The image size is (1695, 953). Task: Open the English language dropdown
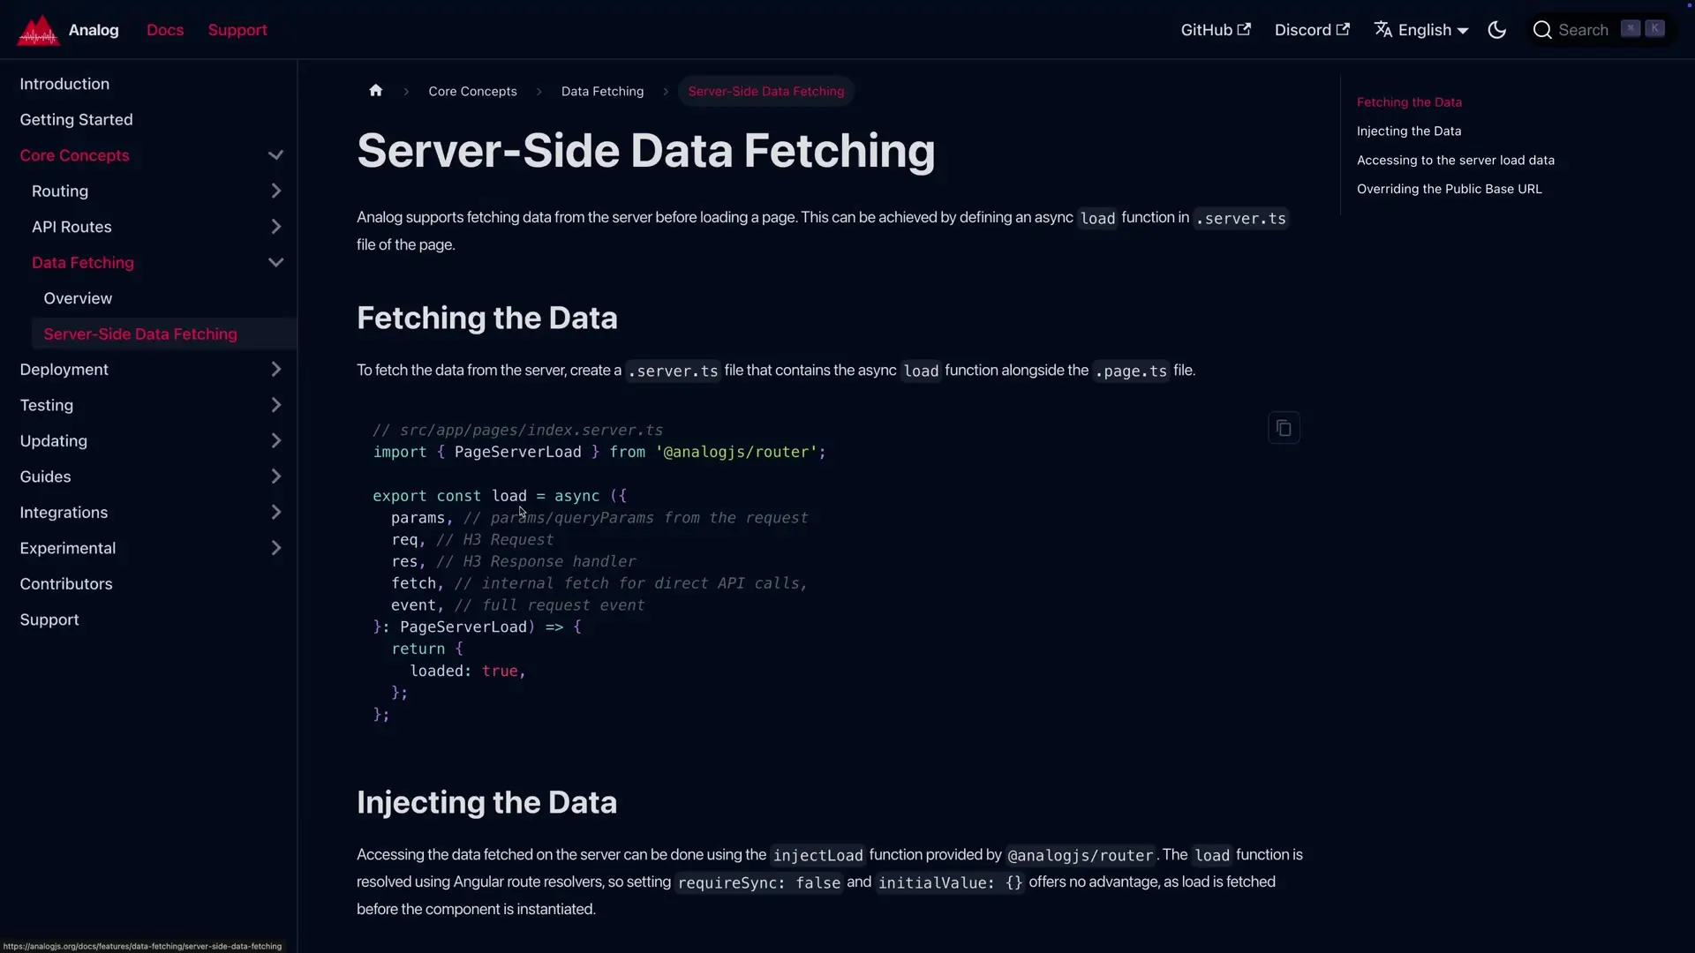pos(1421,30)
